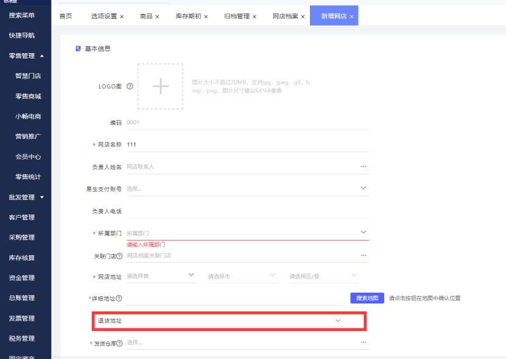Select province in 请选择省 dropdown

click(191, 275)
